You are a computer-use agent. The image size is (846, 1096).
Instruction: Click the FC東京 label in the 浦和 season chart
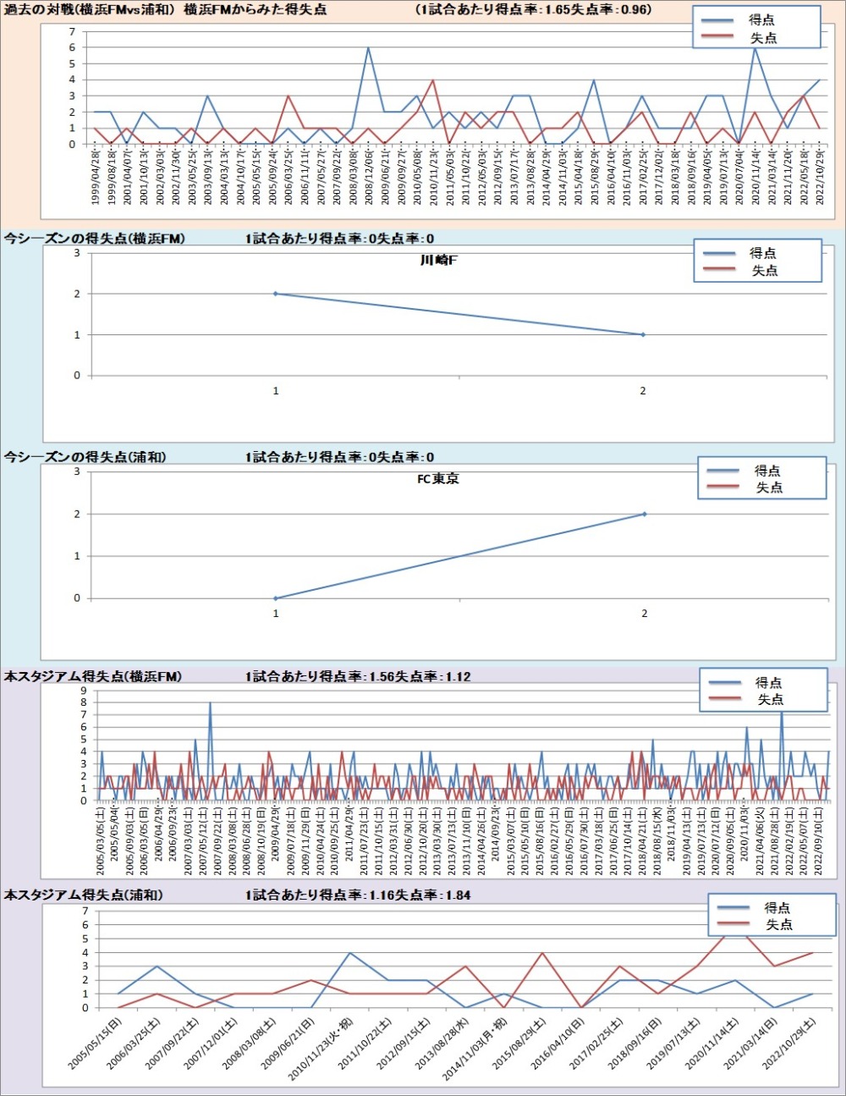tap(438, 479)
